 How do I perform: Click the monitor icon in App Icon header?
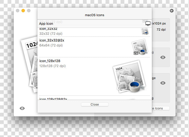pos(148,24)
